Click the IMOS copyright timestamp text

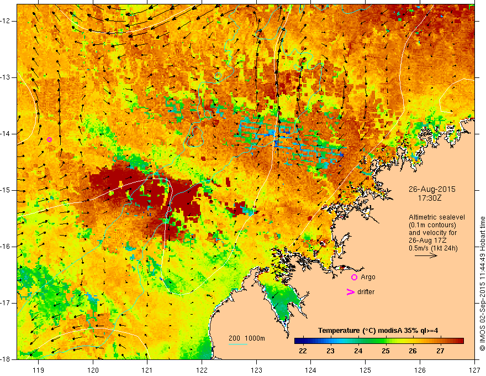(x=482, y=284)
